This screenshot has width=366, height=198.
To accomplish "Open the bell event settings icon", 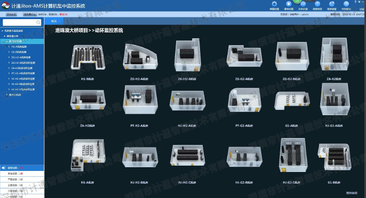I will coord(289,4).
